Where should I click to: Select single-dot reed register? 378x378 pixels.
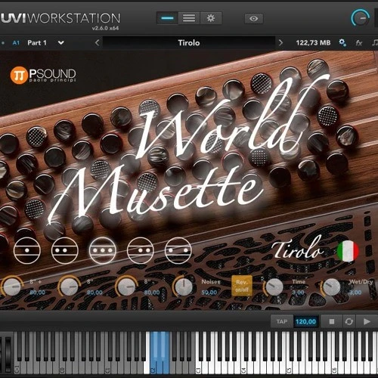point(27,250)
